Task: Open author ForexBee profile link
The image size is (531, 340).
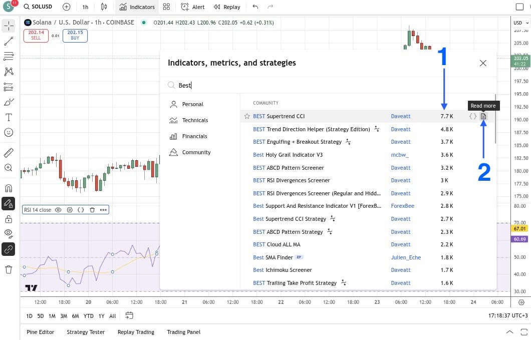Action: point(402,206)
